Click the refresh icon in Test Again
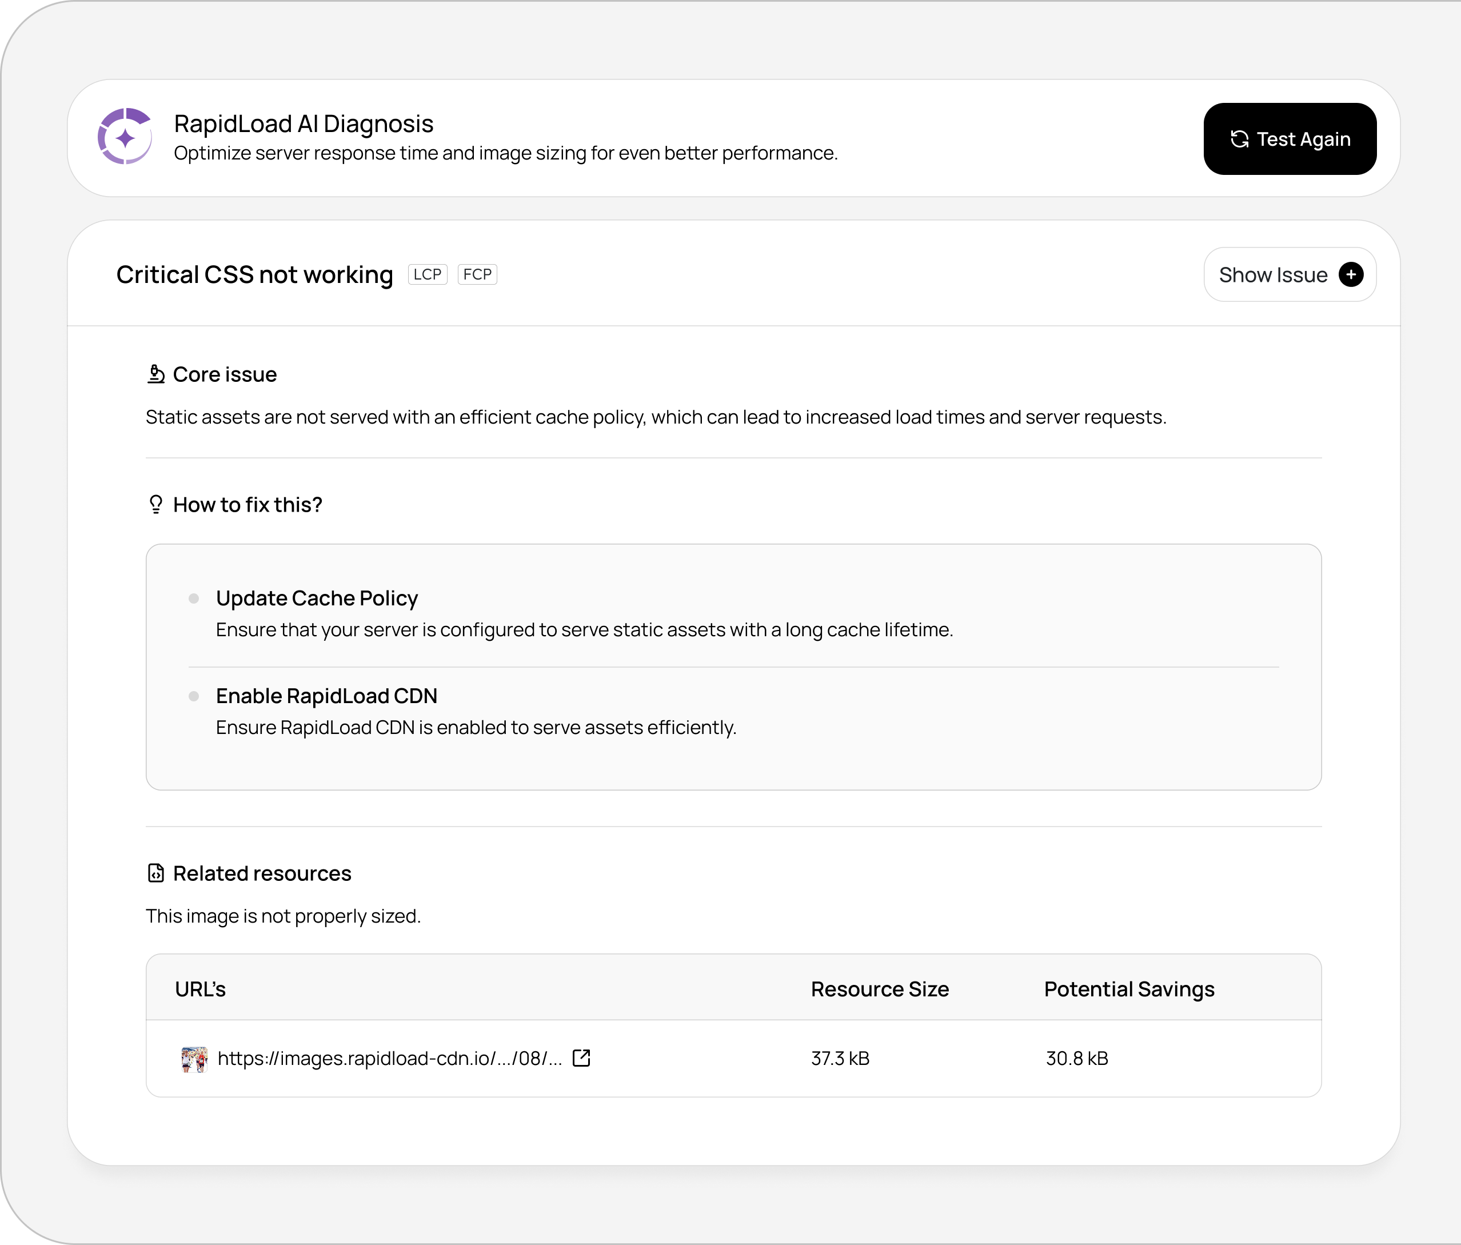 click(x=1239, y=139)
